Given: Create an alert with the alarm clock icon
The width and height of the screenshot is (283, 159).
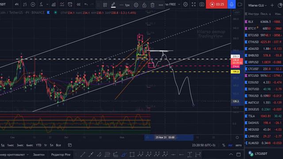Looking at the screenshot, I should (70, 4).
